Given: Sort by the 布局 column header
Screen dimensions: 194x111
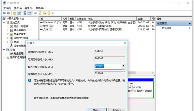Looking at the screenshot, I should click(x=65, y=19).
